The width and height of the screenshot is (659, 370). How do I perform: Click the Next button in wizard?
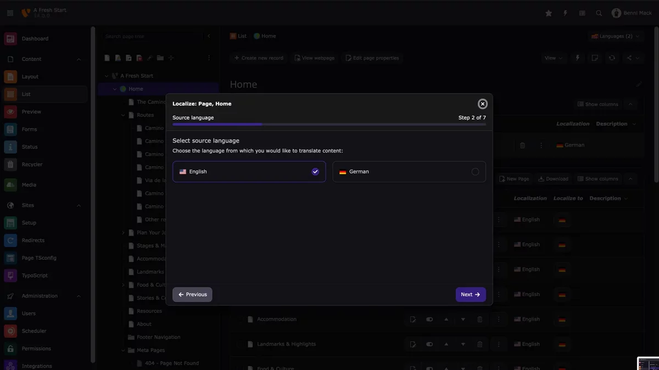pos(471,294)
